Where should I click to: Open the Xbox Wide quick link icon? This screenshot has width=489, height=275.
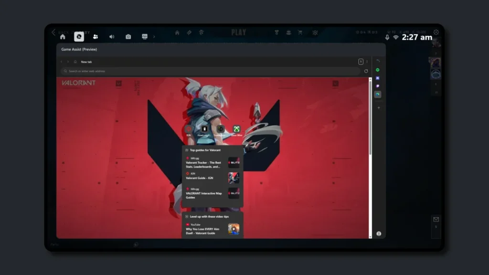pyautogui.click(x=236, y=128)
